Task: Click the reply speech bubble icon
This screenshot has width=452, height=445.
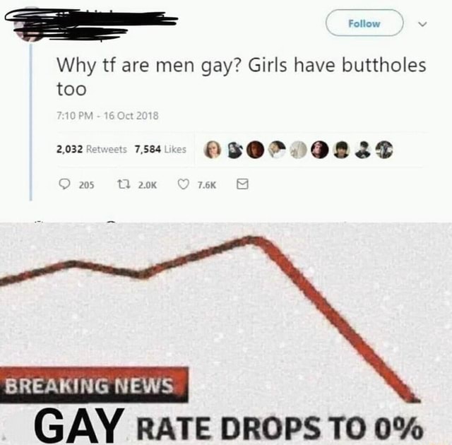Action: tap(64, 184)
